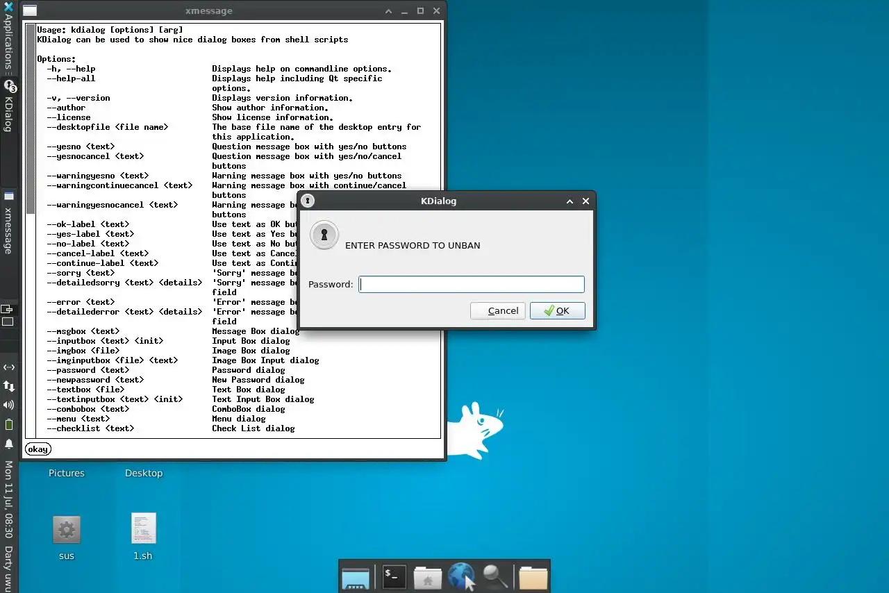Screen dimensions: 889x593
Task: Click the volume speaker icon in the panel
Action: pos(9,405)
